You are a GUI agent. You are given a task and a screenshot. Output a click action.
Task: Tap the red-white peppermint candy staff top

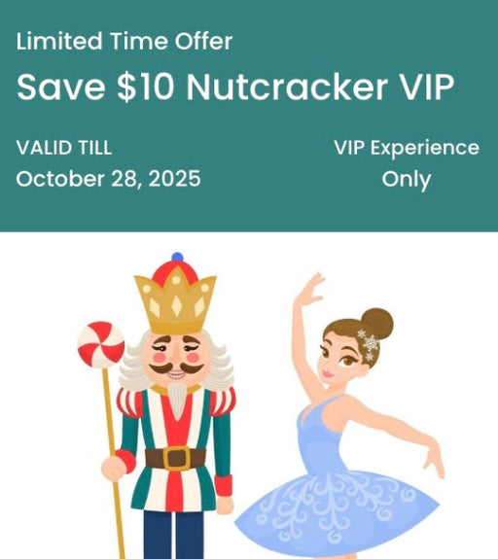point(101,344)
